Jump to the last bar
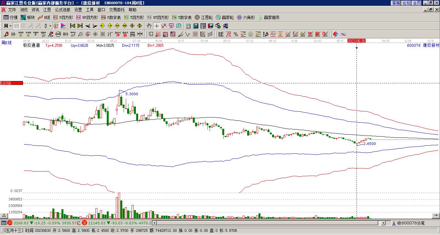Screen dimensions: 440x235 [x=80, y=26]
